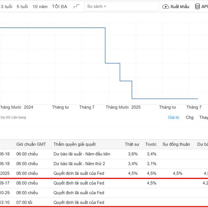Click the API database icon
208x208 pixels.
pos(197,6)
